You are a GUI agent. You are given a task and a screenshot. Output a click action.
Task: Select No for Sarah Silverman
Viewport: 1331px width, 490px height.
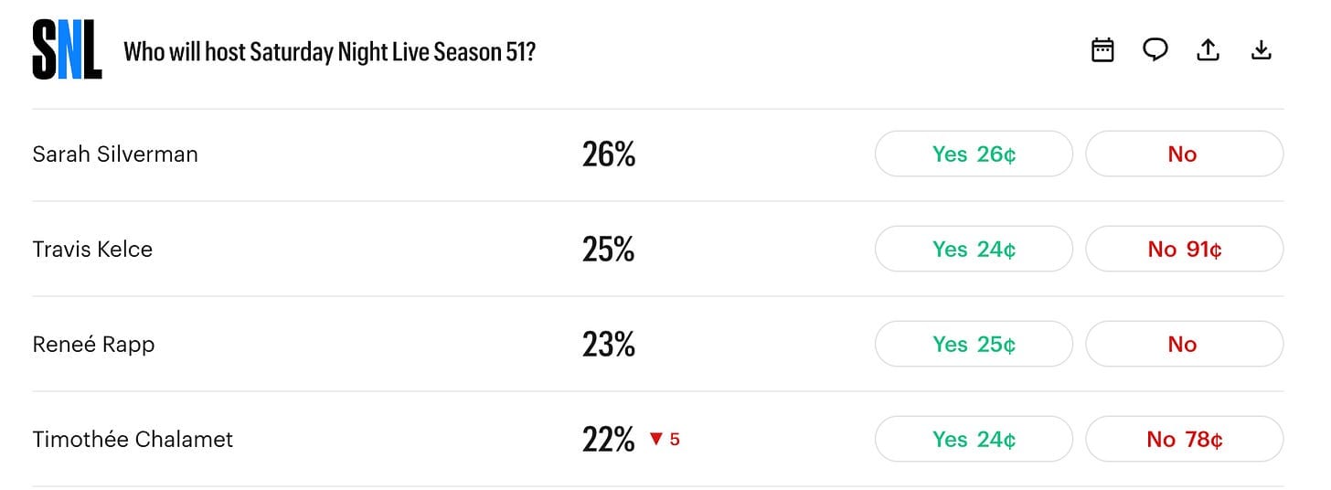(1184, 154)
